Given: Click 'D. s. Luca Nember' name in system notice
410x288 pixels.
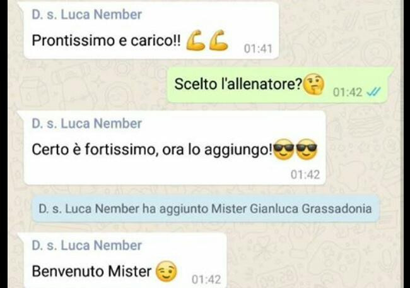Looking at the screenshot, I should (x=89, y=208).
